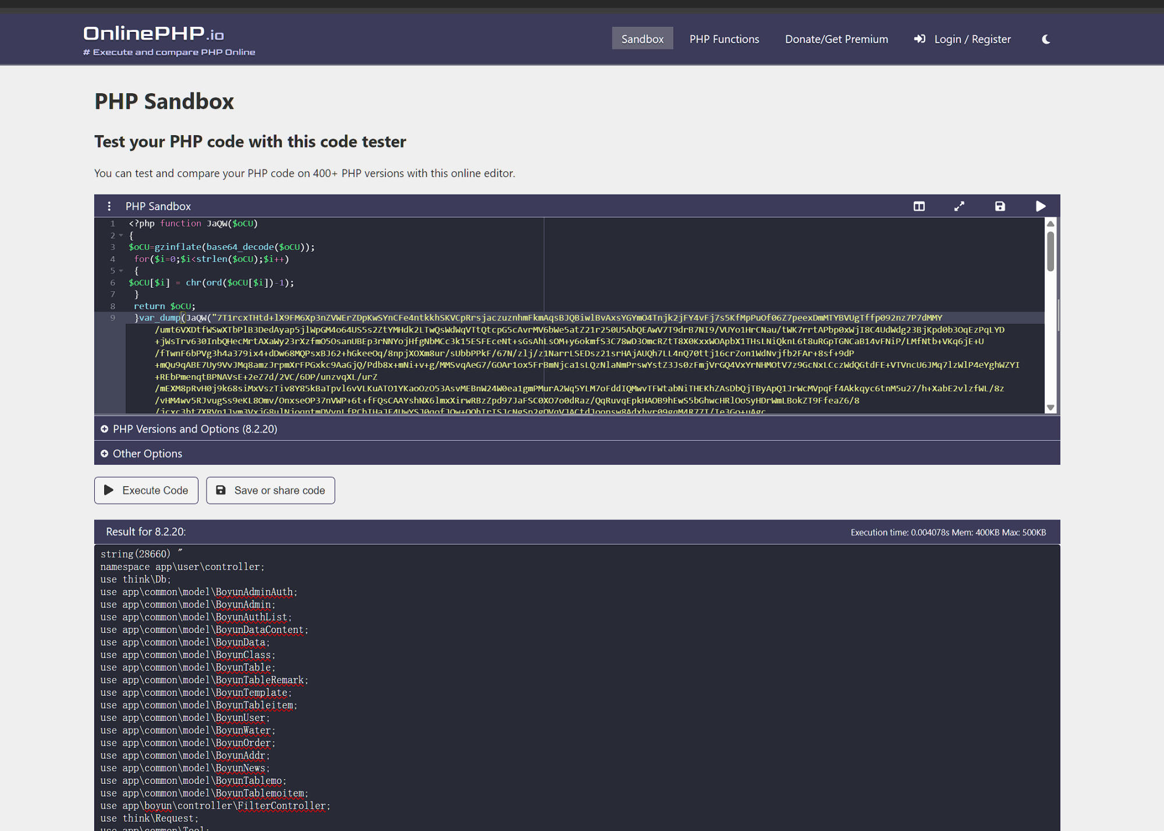
Task: Open the sandbox three-dot options menu
Action: tap(109, 206)
